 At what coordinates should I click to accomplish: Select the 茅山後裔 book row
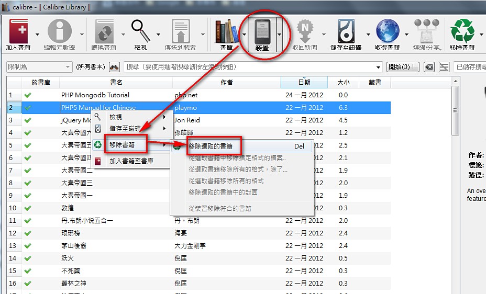(x=198, y=246)
